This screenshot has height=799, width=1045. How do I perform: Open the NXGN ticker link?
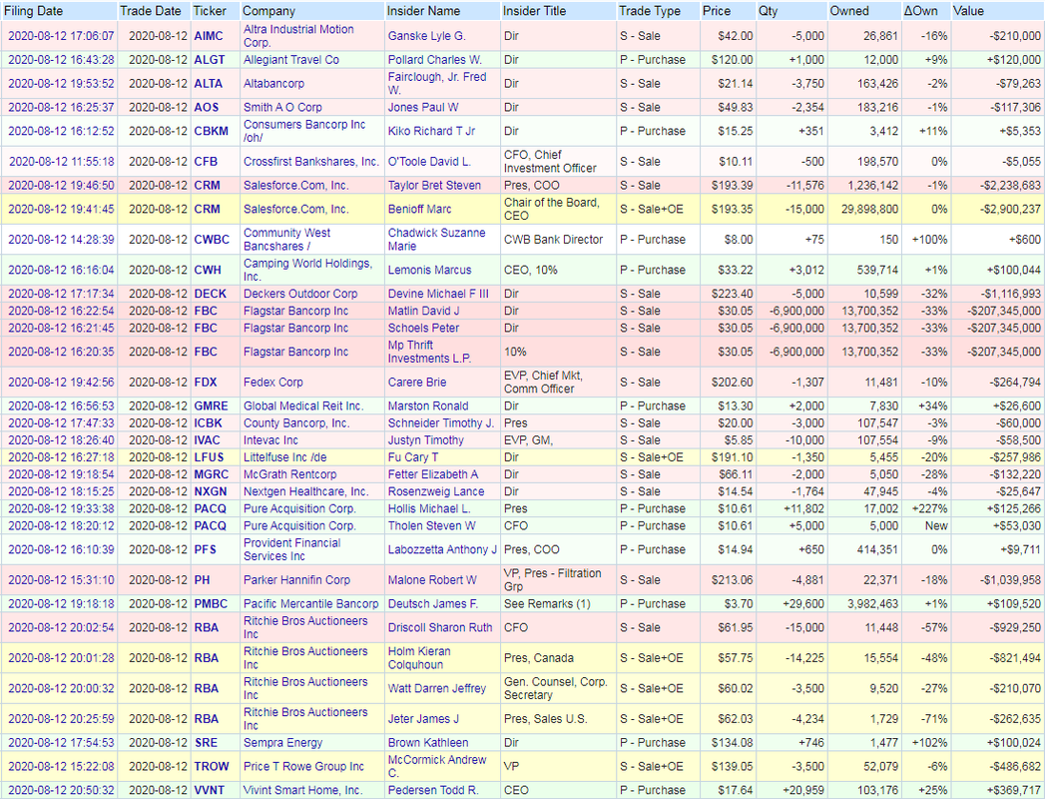point(211,492)
